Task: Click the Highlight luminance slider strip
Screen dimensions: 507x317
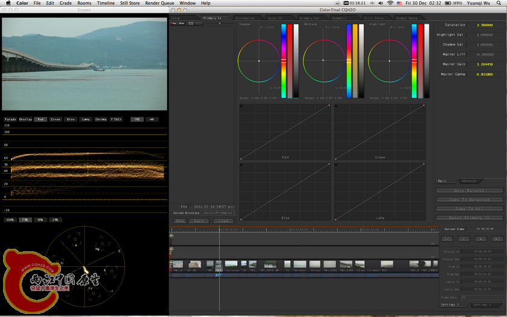Action: [427, 61]
